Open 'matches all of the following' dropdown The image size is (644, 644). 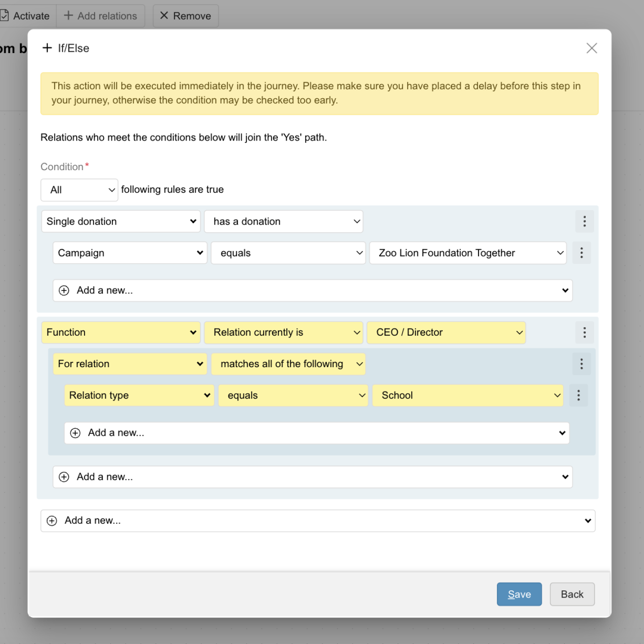(288, 364)
